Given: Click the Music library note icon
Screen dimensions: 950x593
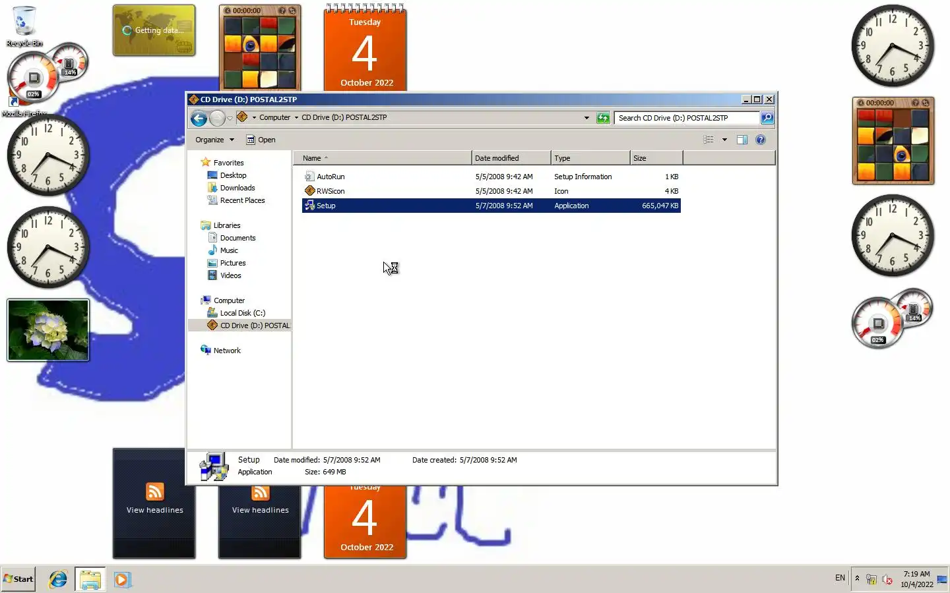Looking at the screenshot, I should click(212, 250).
